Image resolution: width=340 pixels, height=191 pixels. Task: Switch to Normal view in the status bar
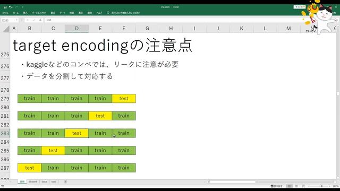click(x=289, y=186)
